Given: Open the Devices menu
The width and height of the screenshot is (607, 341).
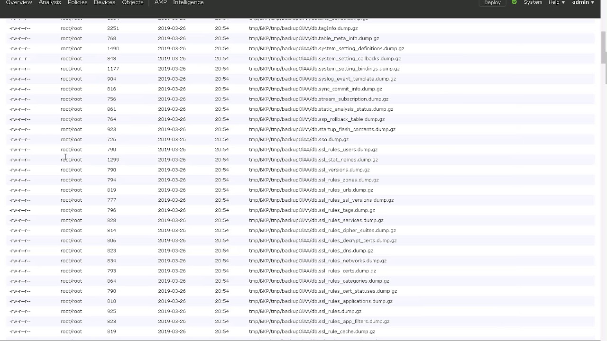Looking at the screenshot, I should [104, 2].
